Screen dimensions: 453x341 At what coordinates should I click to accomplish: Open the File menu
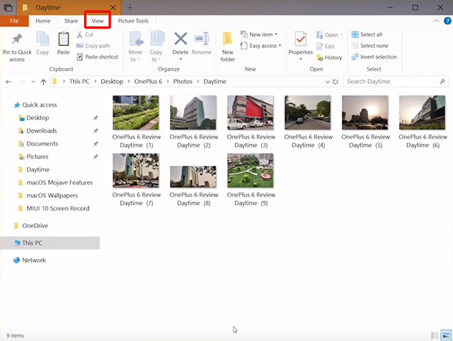coord(14,20)
